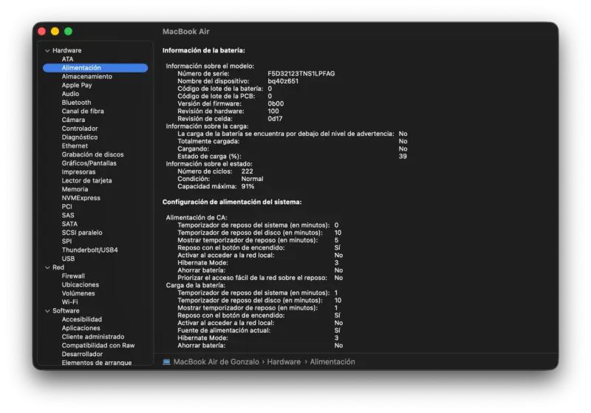Open Memoria in the sidebar
The image size is (591, 413).
(x=75, y=189)
